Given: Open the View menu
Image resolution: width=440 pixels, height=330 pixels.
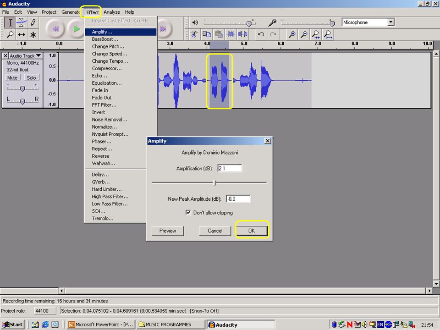Looking at the screenshot, I should [x=32, y=12].
